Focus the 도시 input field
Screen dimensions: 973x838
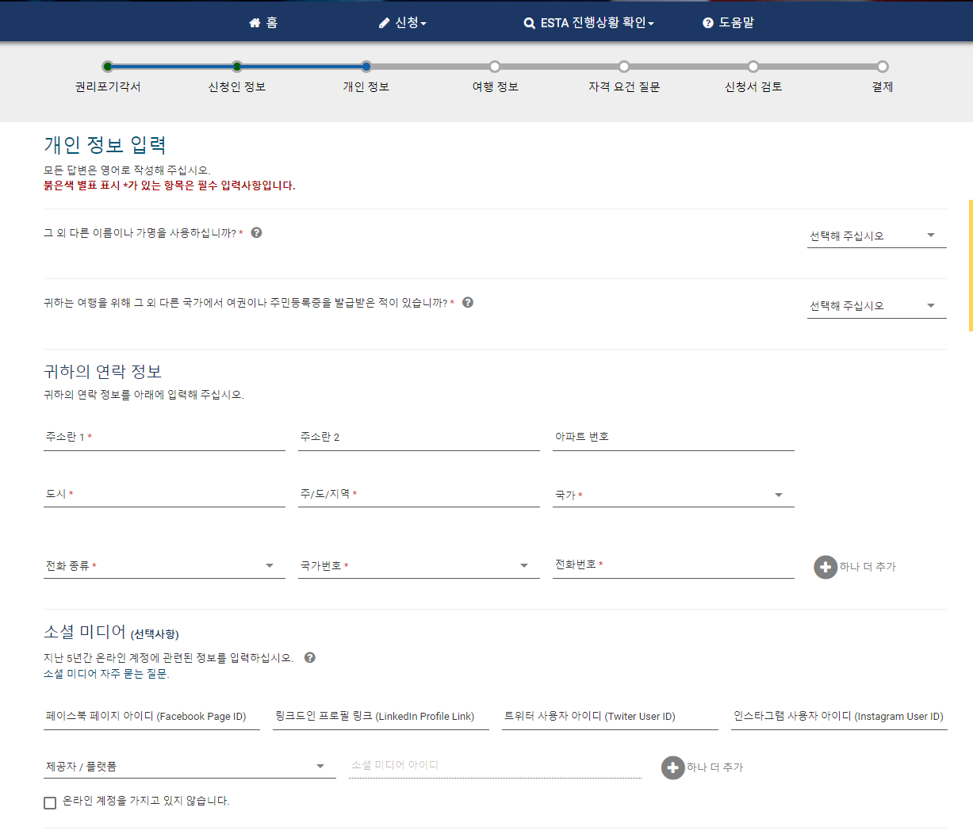pyautogui.click(x=164, y=495)
